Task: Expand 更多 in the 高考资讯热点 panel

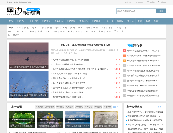Action: (160, 107)
